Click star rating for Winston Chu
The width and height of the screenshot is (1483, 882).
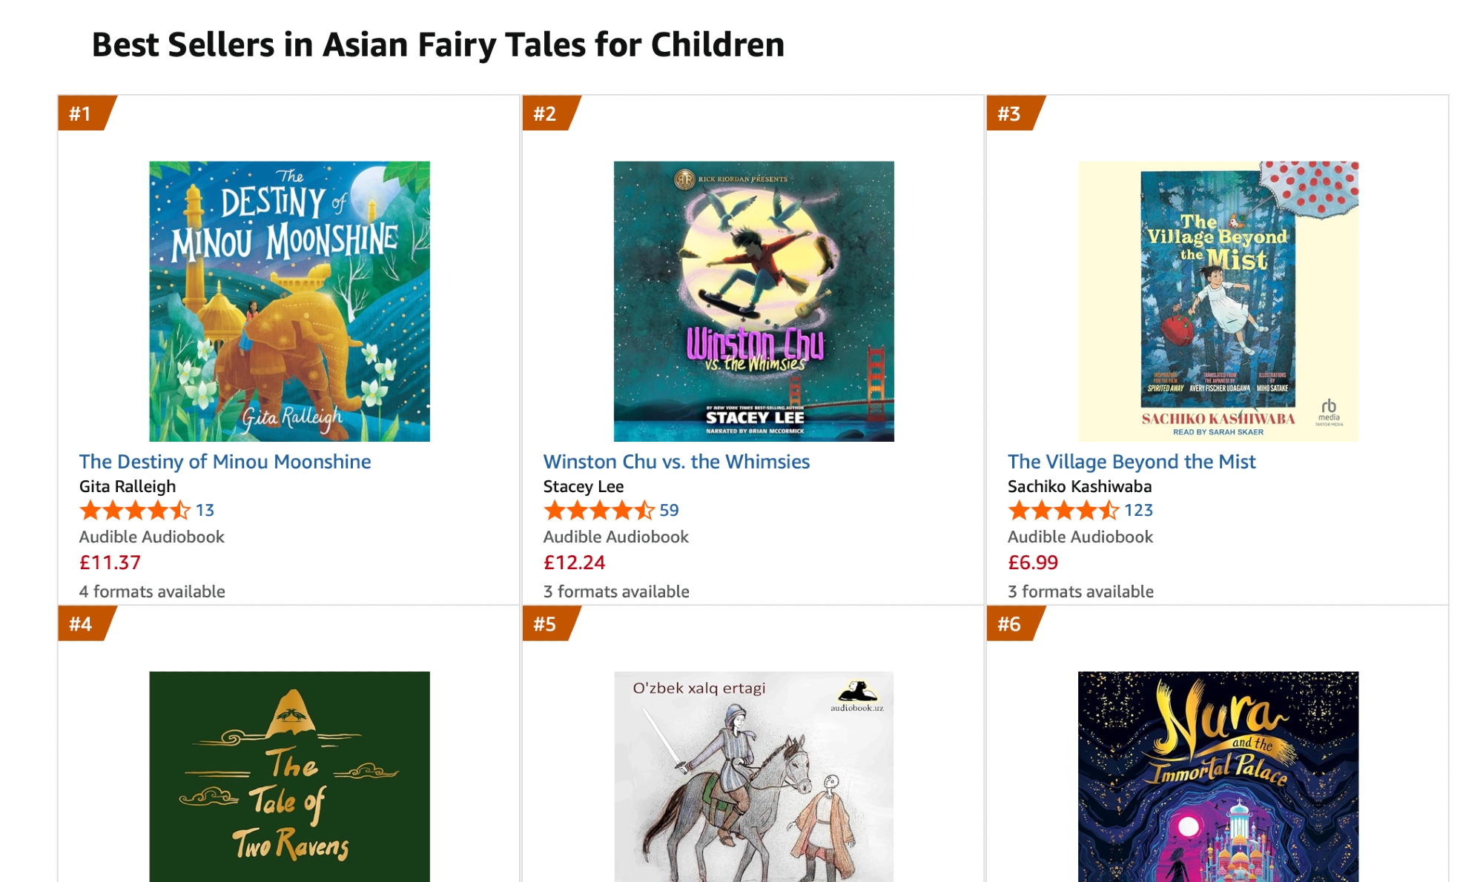599,511
